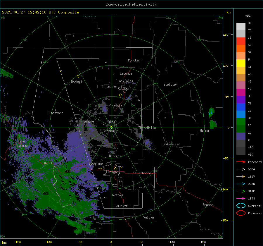The image size is (263, 246).
Task: Click the Sundre town label
Action: (x=89, y=121)
